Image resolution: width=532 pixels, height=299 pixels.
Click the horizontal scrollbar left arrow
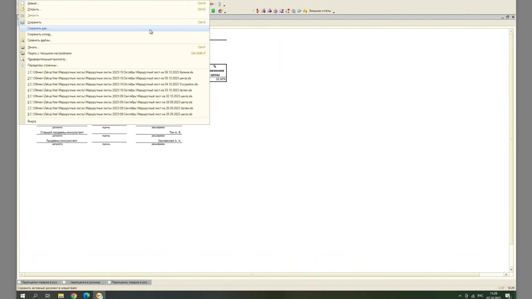(22, 274)
